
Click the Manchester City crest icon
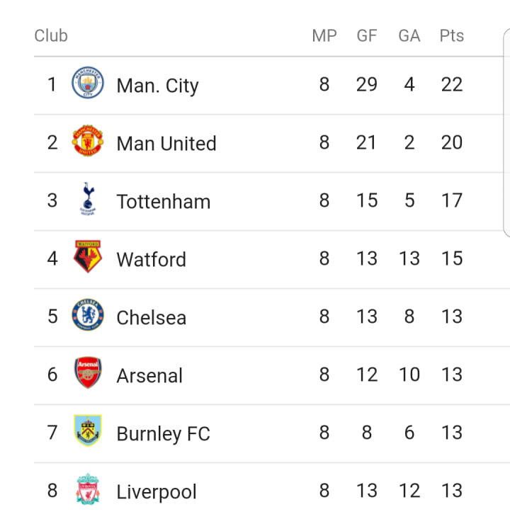point(88,82)
